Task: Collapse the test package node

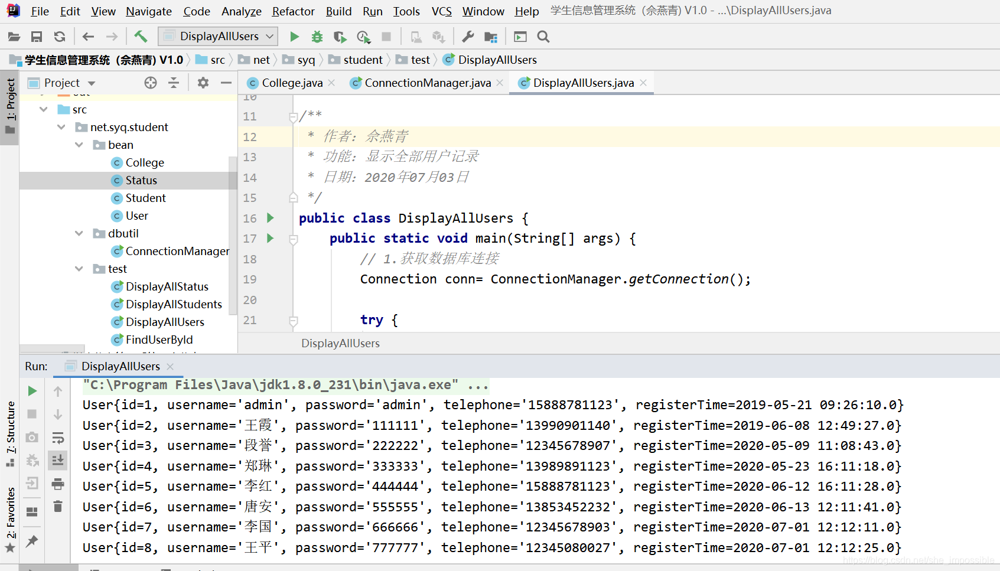Action: [x=79, y=269]
